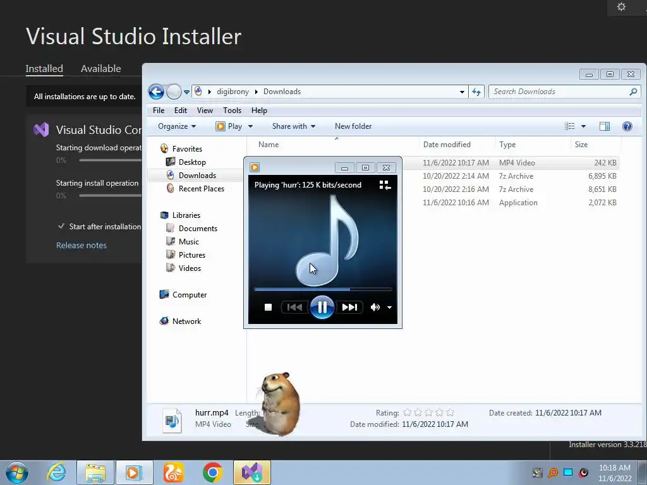Expand the Organize dropdown
647x485 pixels.
click(x=177, y=126)
